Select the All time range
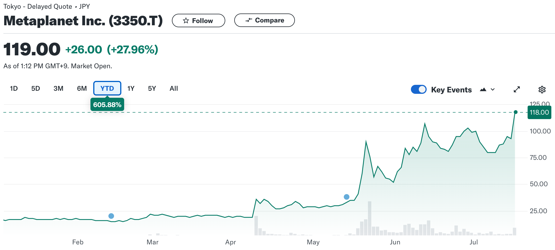This screenshot has height=250, width=555. click(x=174, y=88)
